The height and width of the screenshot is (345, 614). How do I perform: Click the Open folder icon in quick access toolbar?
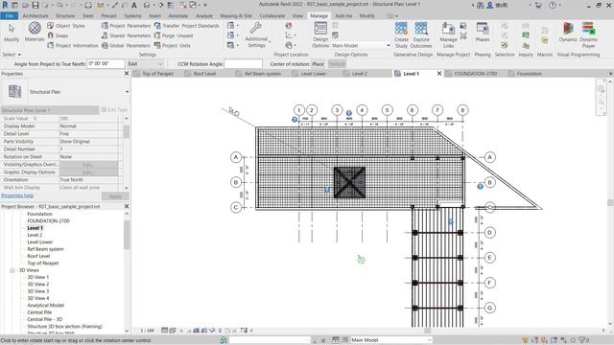(x=25, y=5)
